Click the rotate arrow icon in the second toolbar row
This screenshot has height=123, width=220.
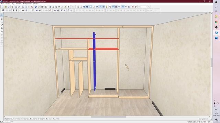pos(20,10)
